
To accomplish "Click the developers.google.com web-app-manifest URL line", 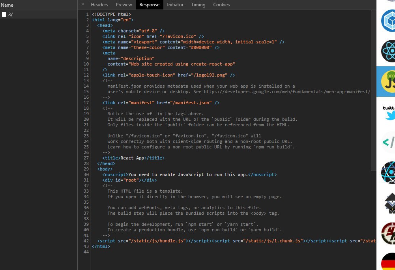I will [x=239, y=92].
